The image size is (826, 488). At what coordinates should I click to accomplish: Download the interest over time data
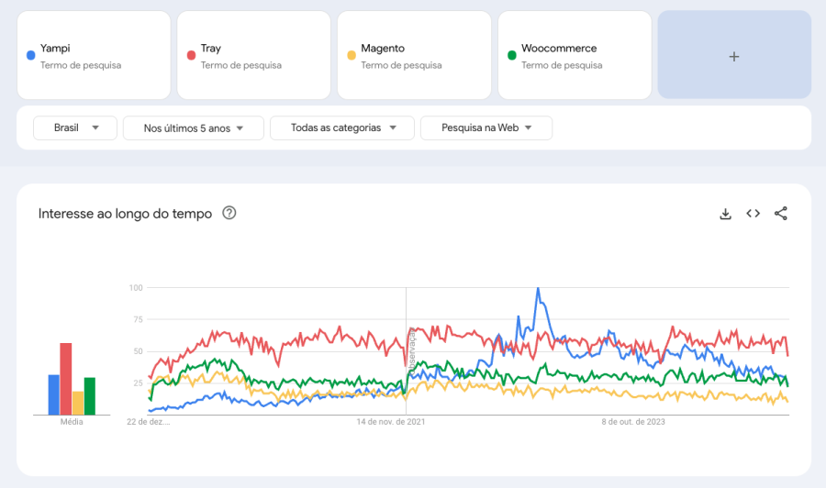coord(725,214)
